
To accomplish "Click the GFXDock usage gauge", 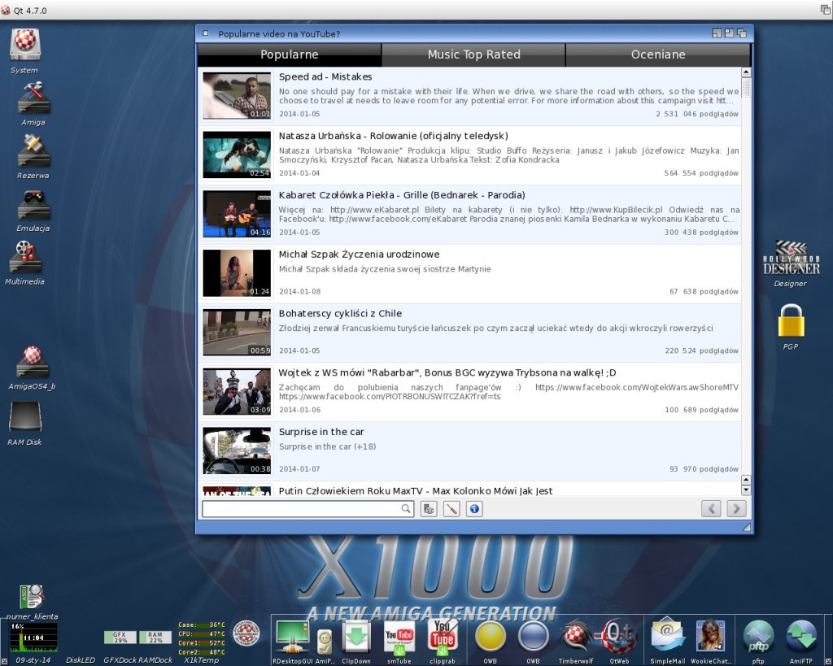I will point(120,638).
